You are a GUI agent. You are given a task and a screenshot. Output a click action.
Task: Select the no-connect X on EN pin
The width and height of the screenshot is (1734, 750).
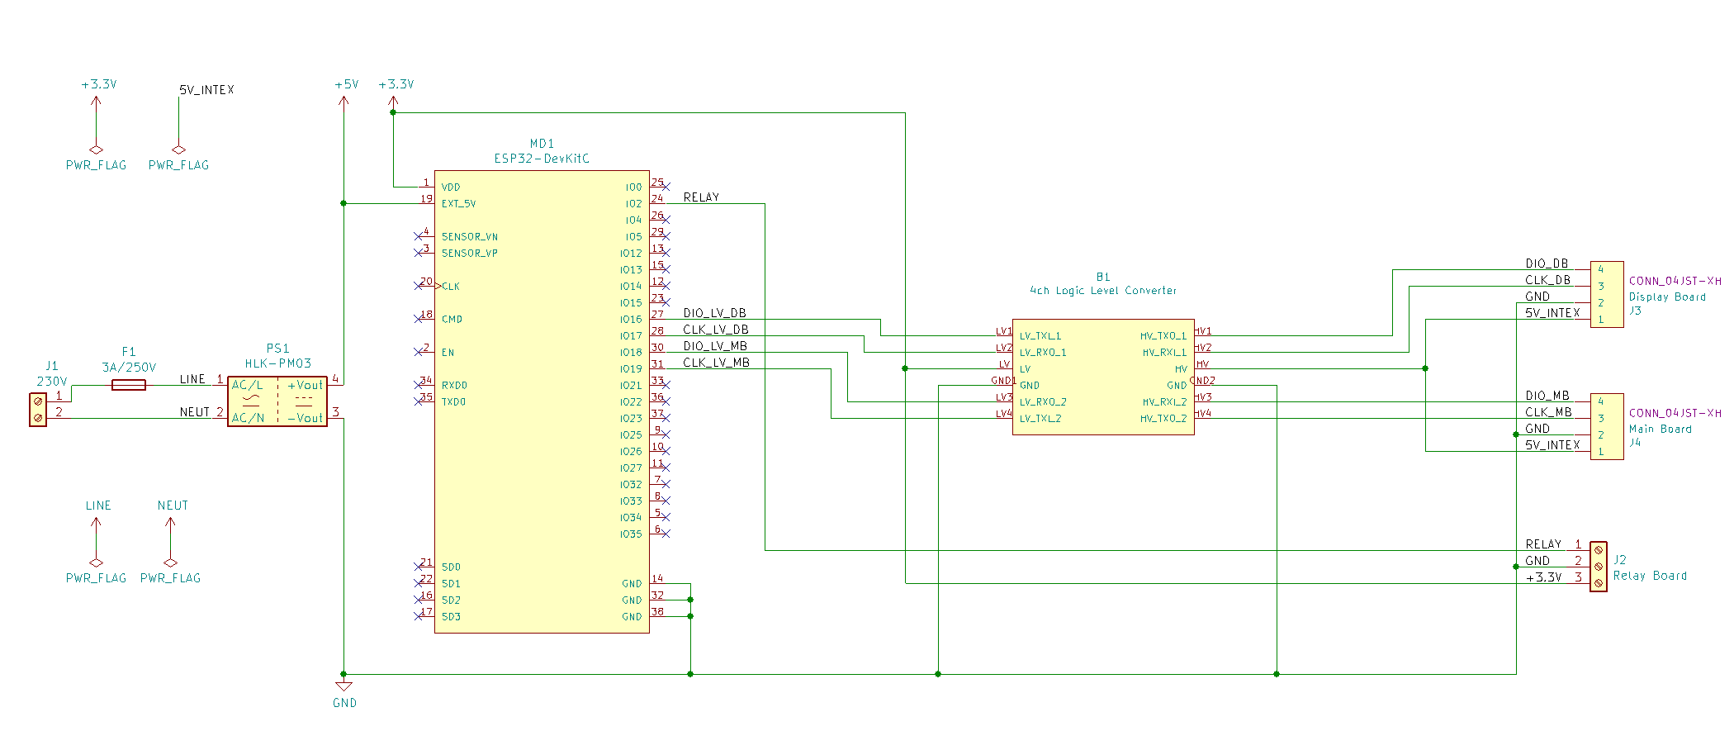point(418,352)
